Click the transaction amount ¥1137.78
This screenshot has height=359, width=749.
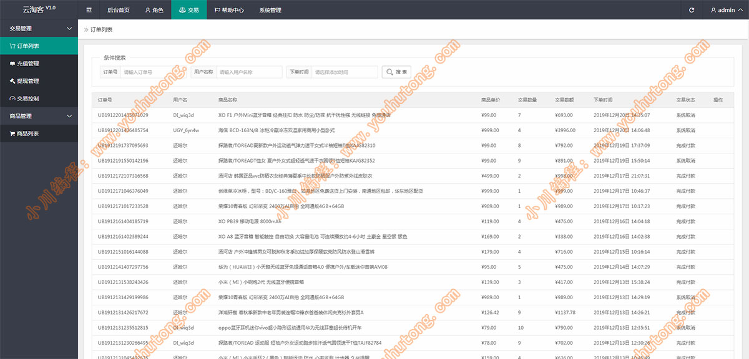pos(565,312)
